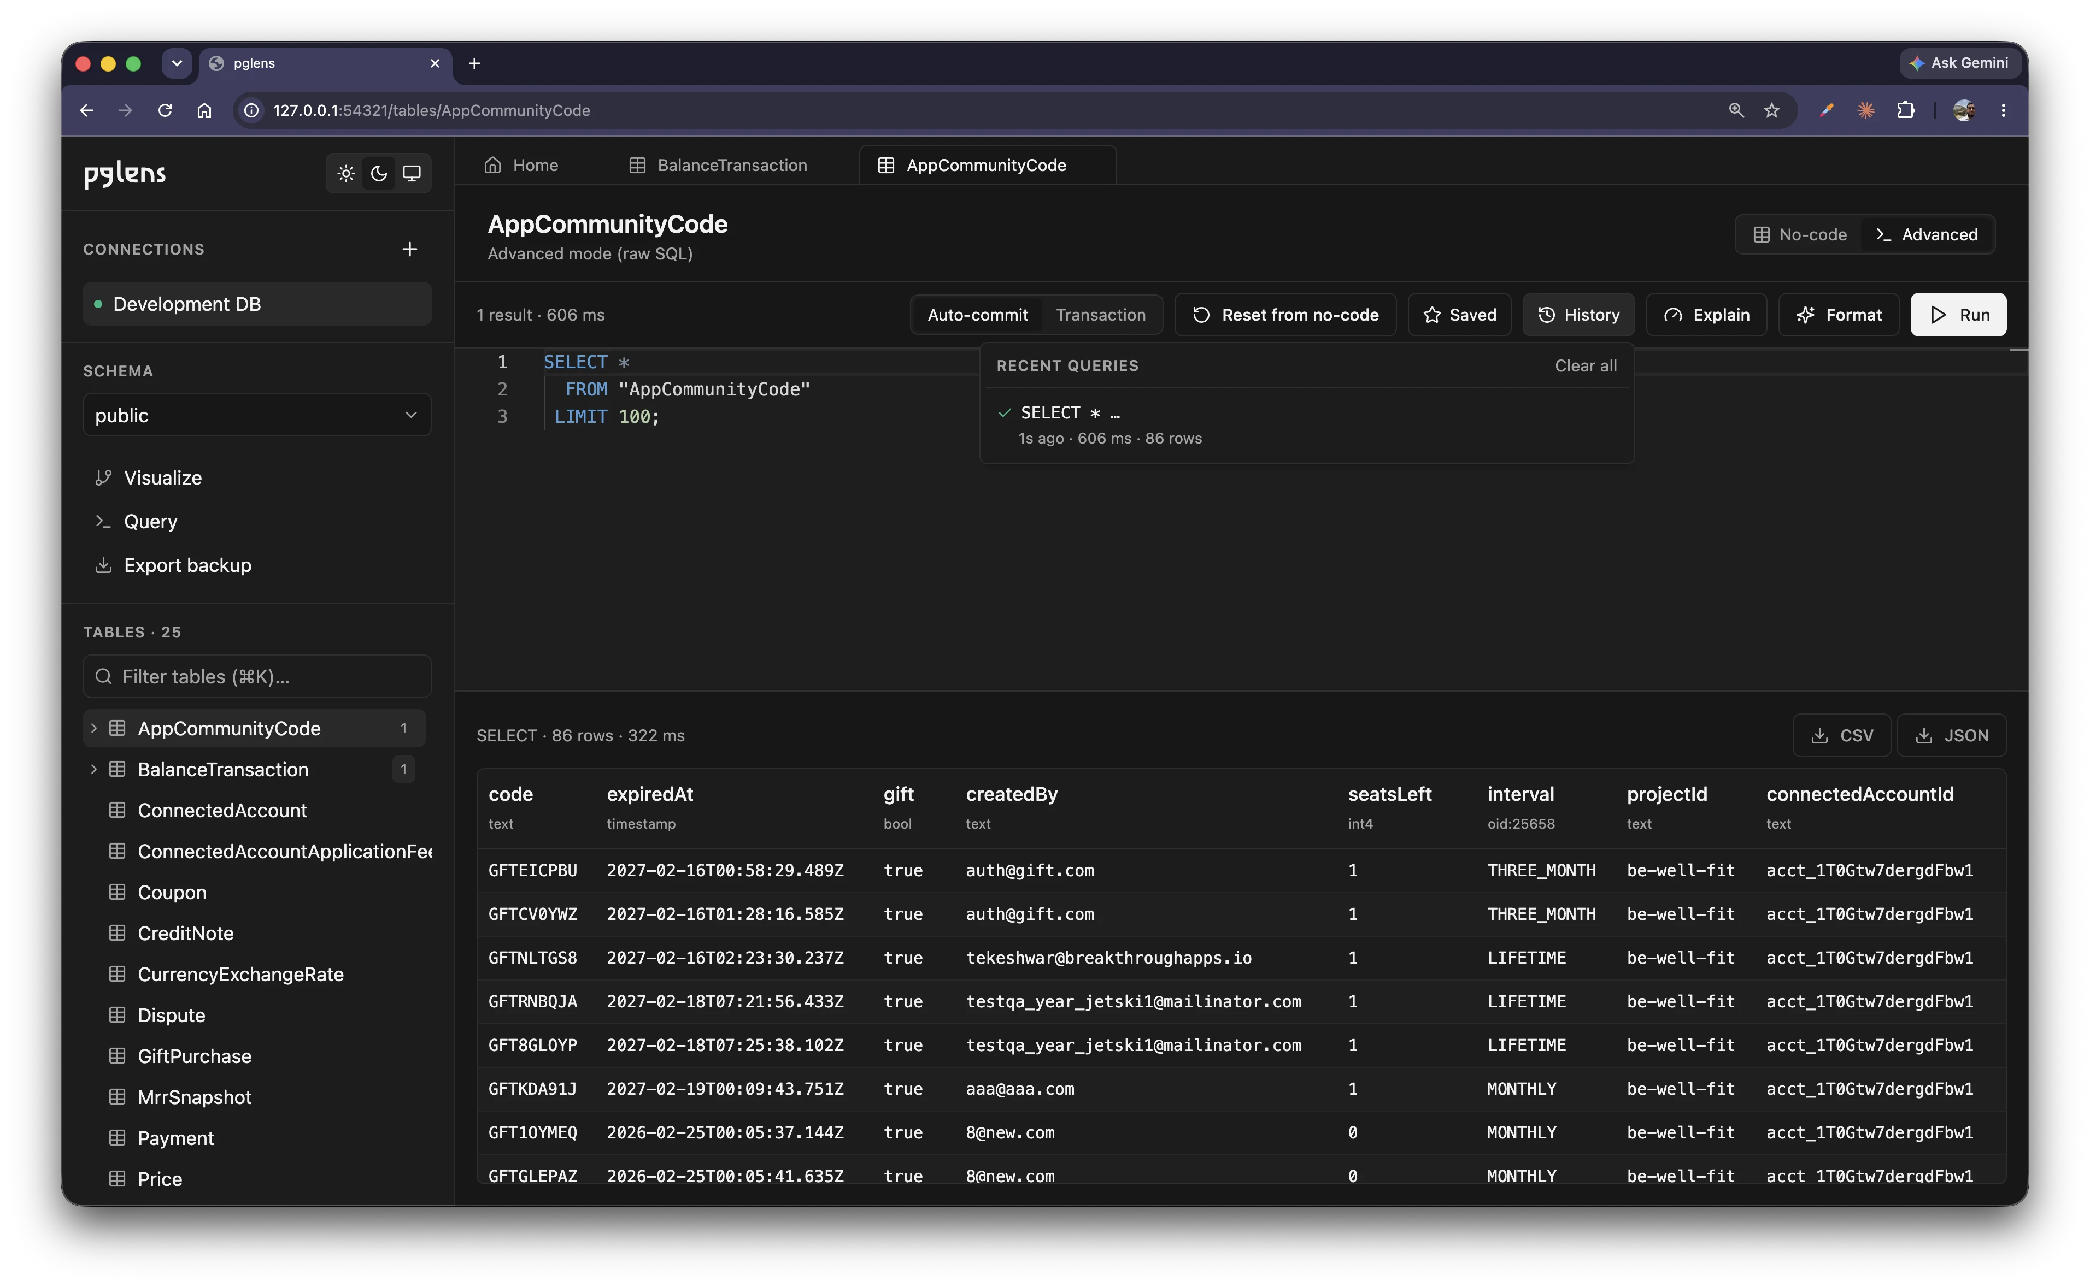Image resolution: width=2090 pixels, height=1287 pixels.
Task: Click the createdBy column header
Action: pyautogui.click(x=1011, y=794)
